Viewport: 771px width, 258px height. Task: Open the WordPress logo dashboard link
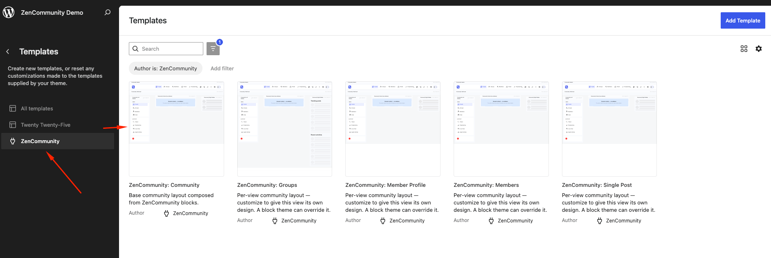9,12
